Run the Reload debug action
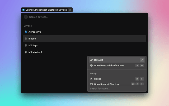 pos(98,79)
